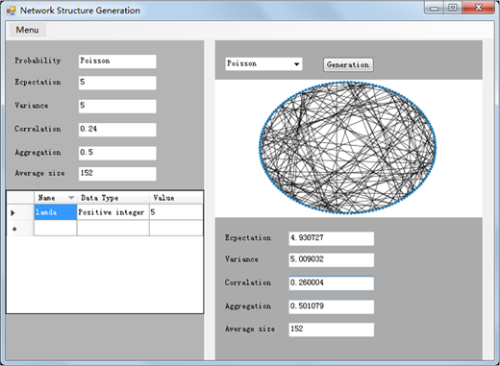Click the result Ecpectation field showing 4.930727

[331, 238]
